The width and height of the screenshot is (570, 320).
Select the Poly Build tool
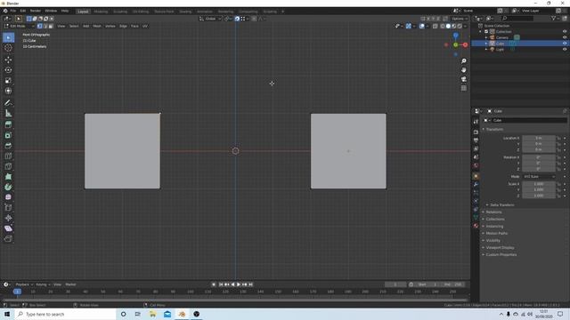8,177
